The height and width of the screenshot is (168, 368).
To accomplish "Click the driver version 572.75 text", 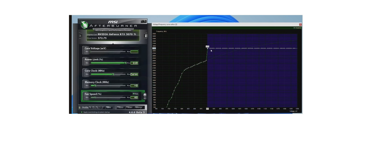I will click(102, 38).
